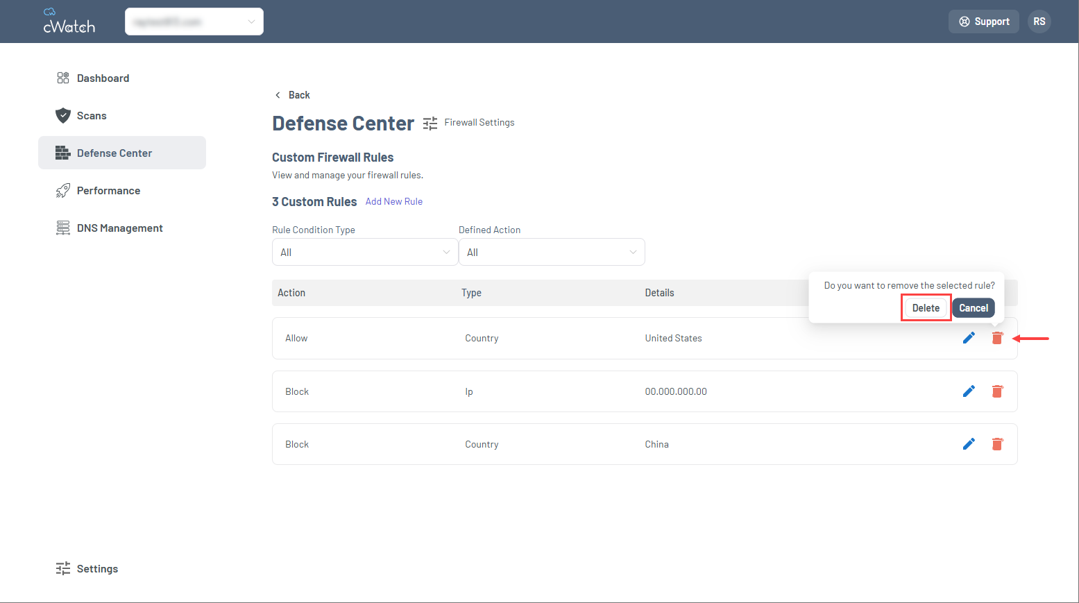The image size is (1079, 603).
Task: Expand the Defined Action dropdown
Action: click(552, 252)
